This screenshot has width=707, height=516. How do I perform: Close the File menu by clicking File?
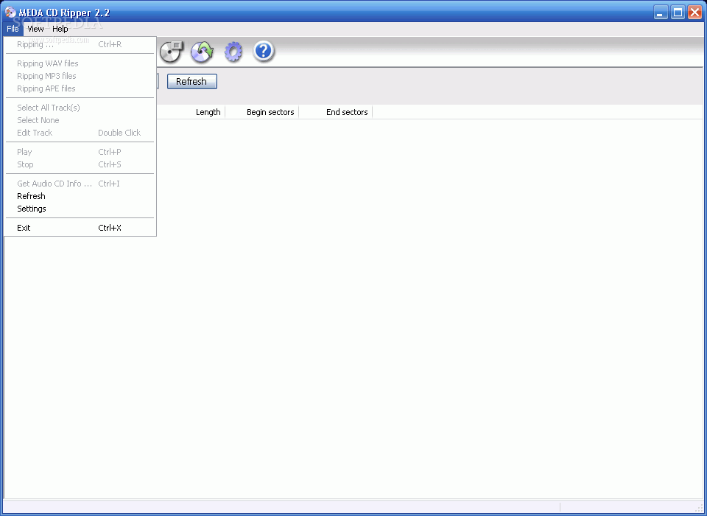tap(13, 29)
